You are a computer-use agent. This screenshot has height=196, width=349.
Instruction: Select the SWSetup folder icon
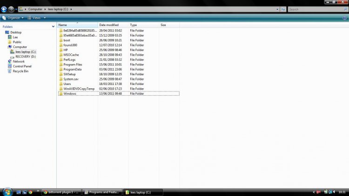pyautogui.click(x=61, y=74)
